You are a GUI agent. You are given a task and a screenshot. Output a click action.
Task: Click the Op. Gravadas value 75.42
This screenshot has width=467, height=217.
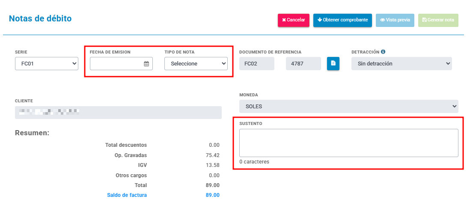click(x=213, y=155)
